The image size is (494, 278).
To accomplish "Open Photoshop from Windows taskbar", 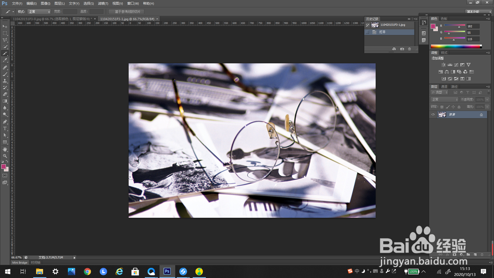I will (167, 271).
